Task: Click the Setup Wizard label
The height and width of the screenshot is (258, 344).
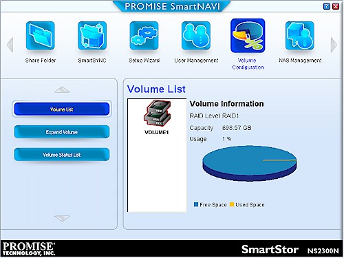Action: click(x=144, y=61)
